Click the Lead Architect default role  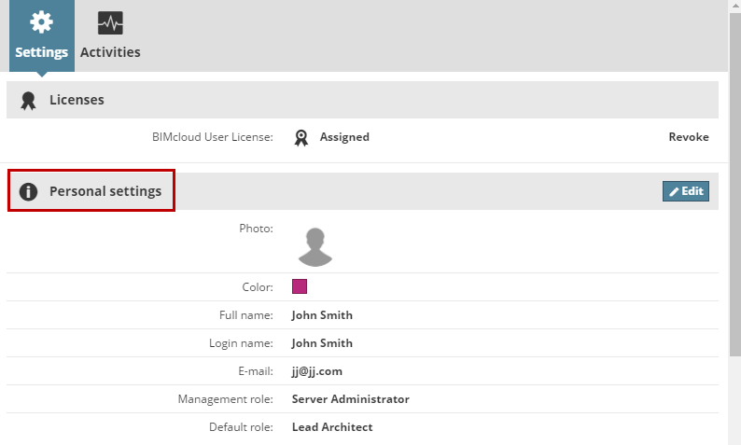coord(331,427)
